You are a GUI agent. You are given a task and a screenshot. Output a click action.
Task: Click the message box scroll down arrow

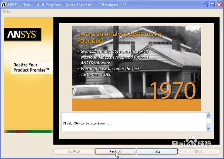(208, 128)
